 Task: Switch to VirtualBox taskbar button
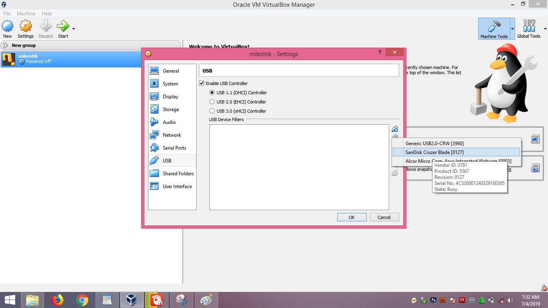[132, 300]
